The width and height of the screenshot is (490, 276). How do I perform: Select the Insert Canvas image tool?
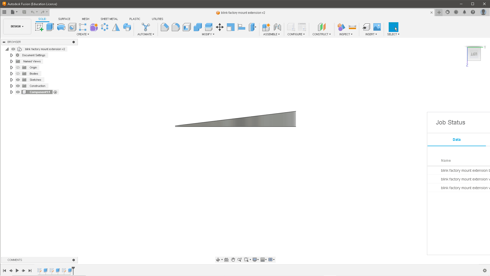[x=377, y=27]
